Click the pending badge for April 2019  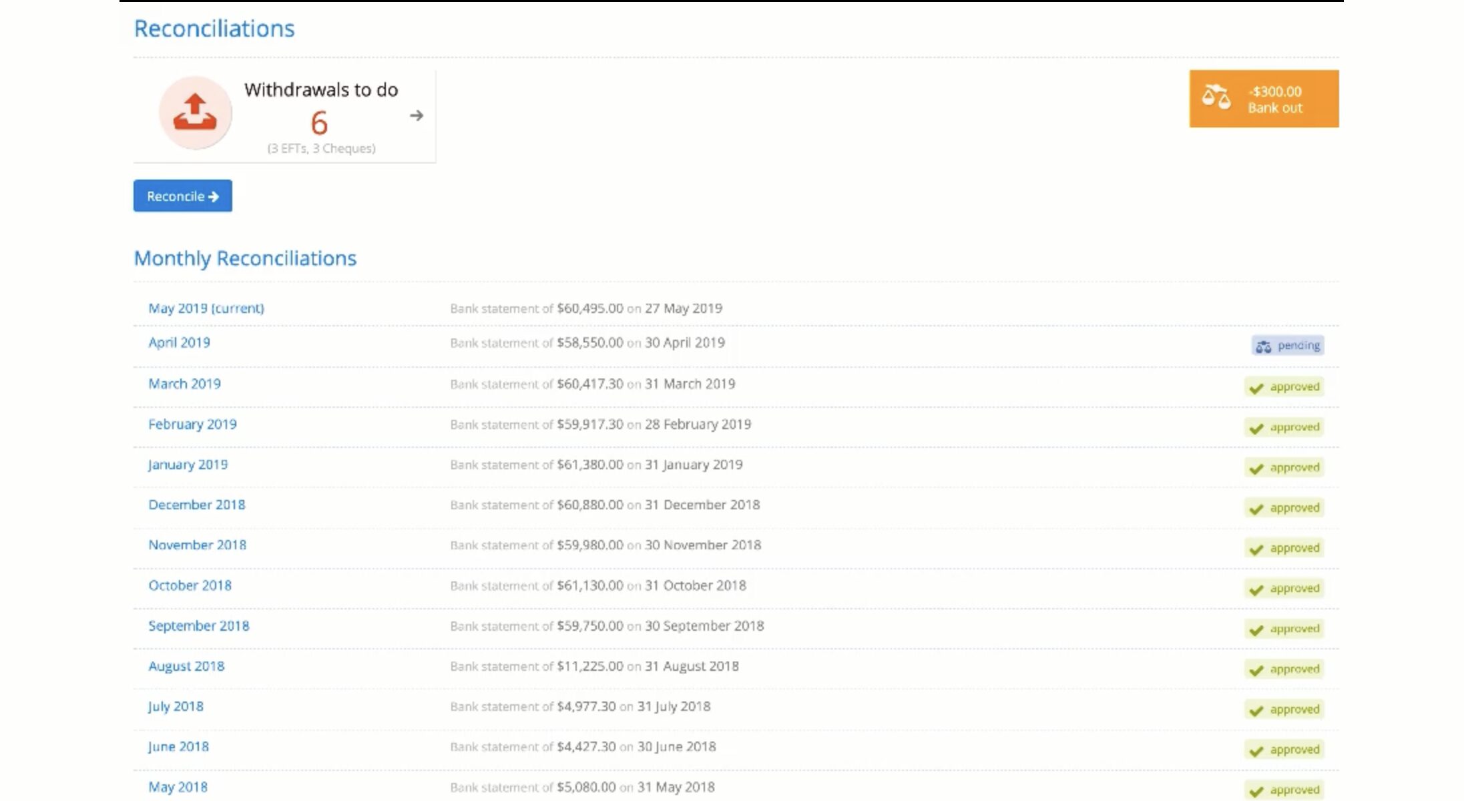click(1288, 346)
